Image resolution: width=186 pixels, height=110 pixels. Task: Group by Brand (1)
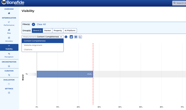pos(37,30)
